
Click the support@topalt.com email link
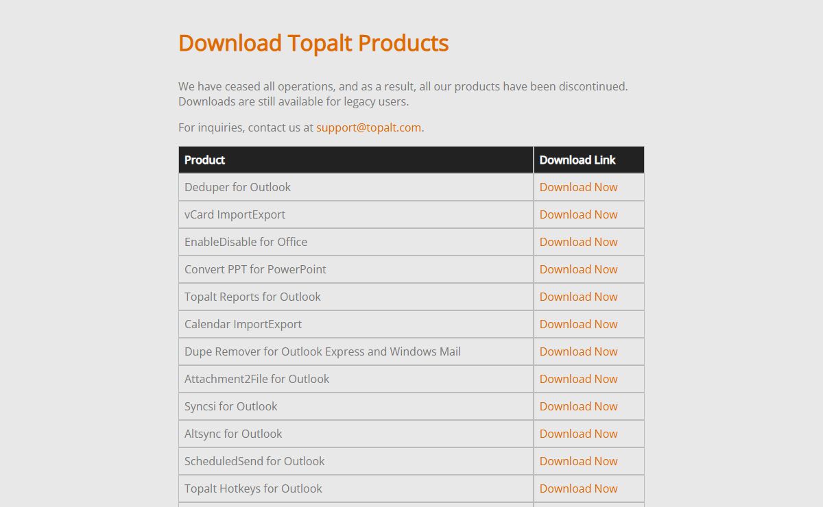point(368,127)
